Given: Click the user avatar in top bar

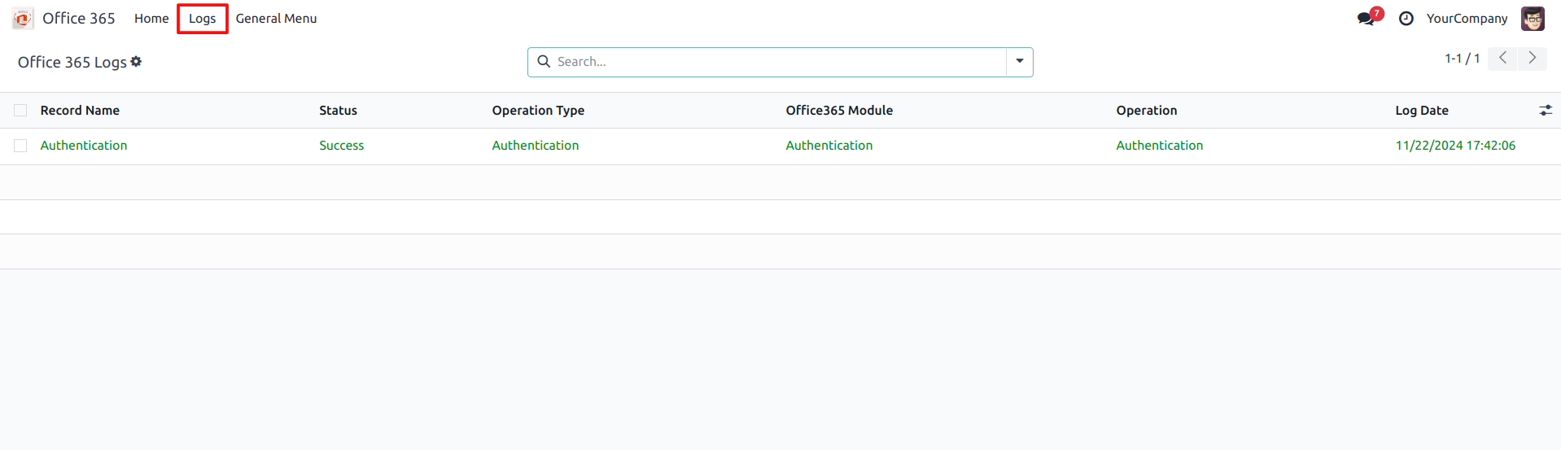Looking at the screenshot, I should 1533,19.
